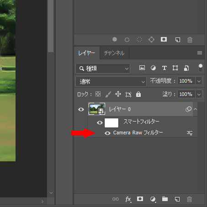The image size is (207, 207).
Task: Switch to the チャンネル tab
Action: [114, 53]
